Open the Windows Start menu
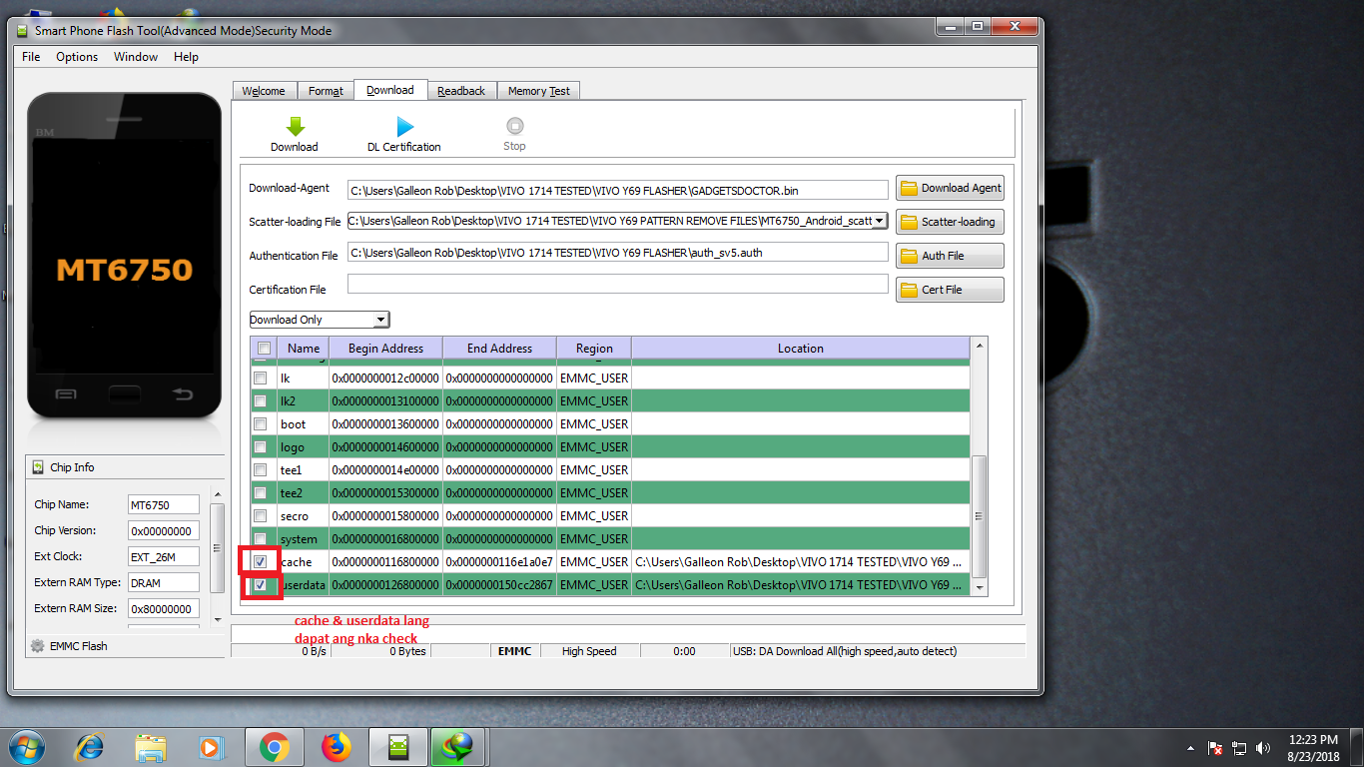The height and width of the screenshot is (767, 1364). 26,747
